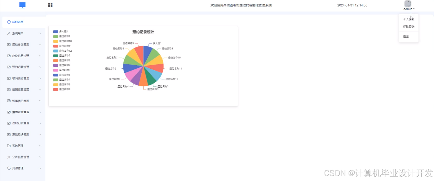The height and width of the screenshot is (181, 434).
Task: Open the 后台首页 sidebar menu item
Action: [24, 22]
